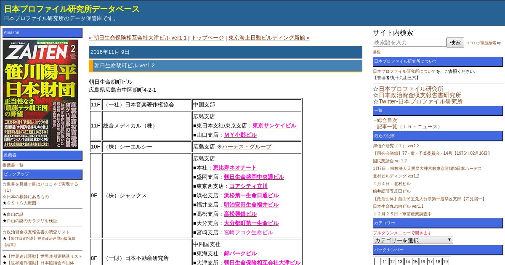The image size is (505, 265).
Task: Open the 大分都町第一生命ビル link
Action: point(251,223)
